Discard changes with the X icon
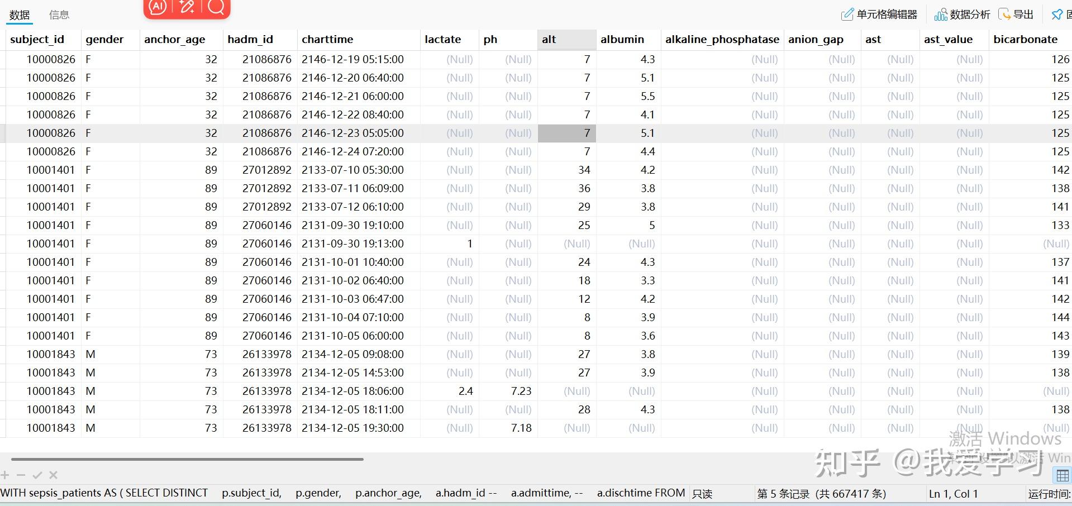The image size is (1072, 506). 54,475
